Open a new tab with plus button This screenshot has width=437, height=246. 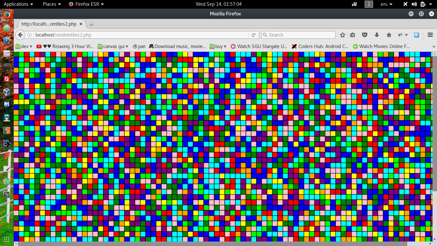91,24
